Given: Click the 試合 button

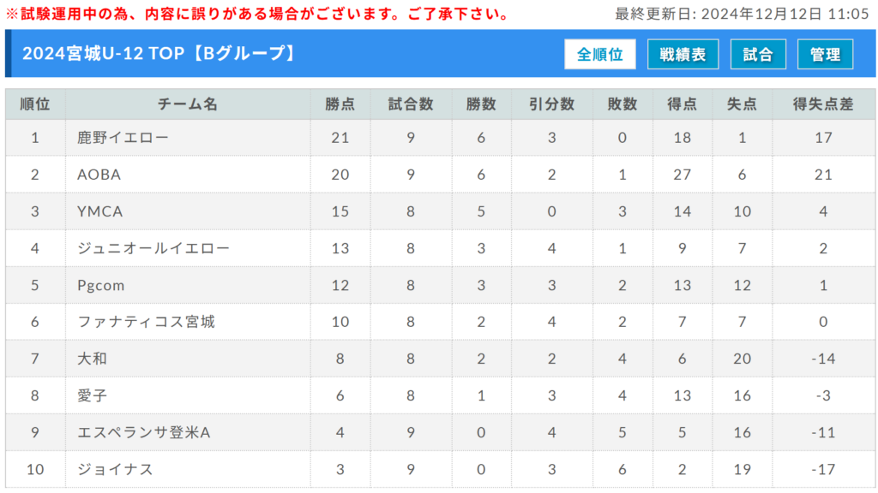Looking at the screenshot, I should 758,54.
